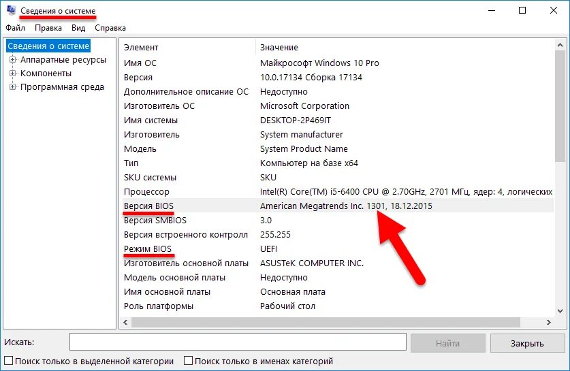Select the Роль платформы row
570x371 pixels.
point(337,306)
